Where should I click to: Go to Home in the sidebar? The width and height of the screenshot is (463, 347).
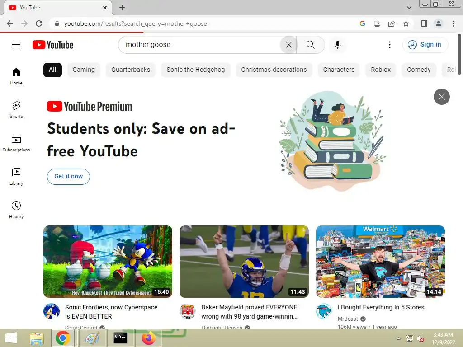[16, 76]
